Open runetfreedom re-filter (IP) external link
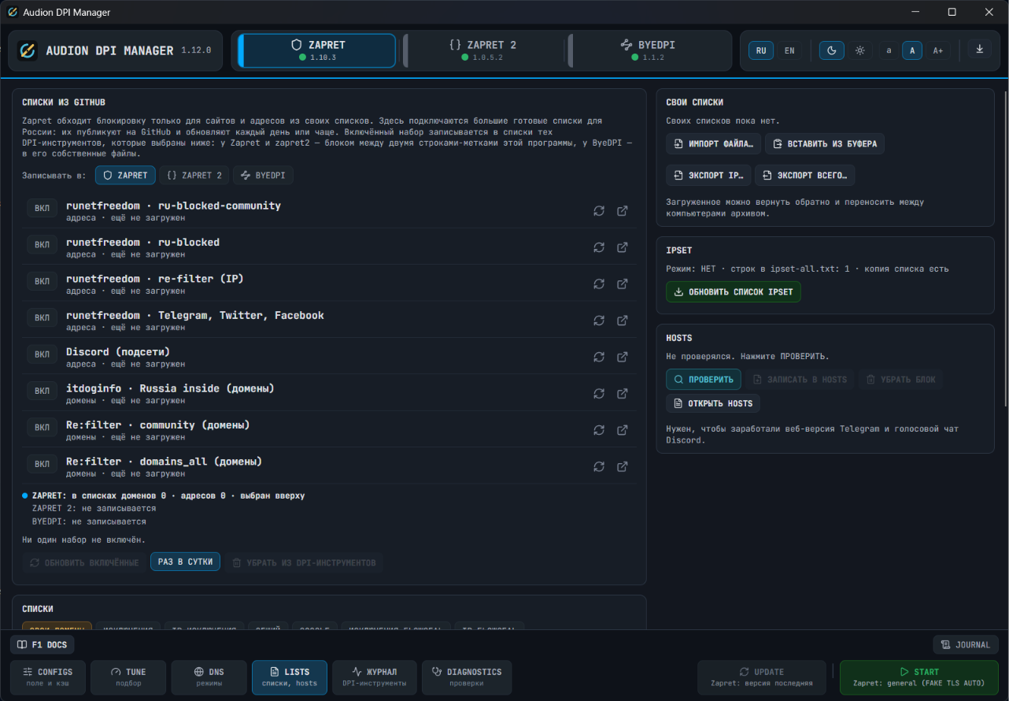Screen dimensions: 1009x701 click(x=623, y=284)
